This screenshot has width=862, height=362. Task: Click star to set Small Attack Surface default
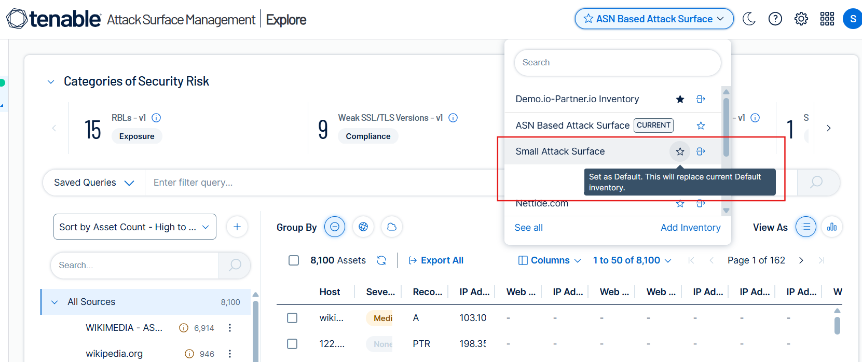pyautogui.click(x=680, y=151)
